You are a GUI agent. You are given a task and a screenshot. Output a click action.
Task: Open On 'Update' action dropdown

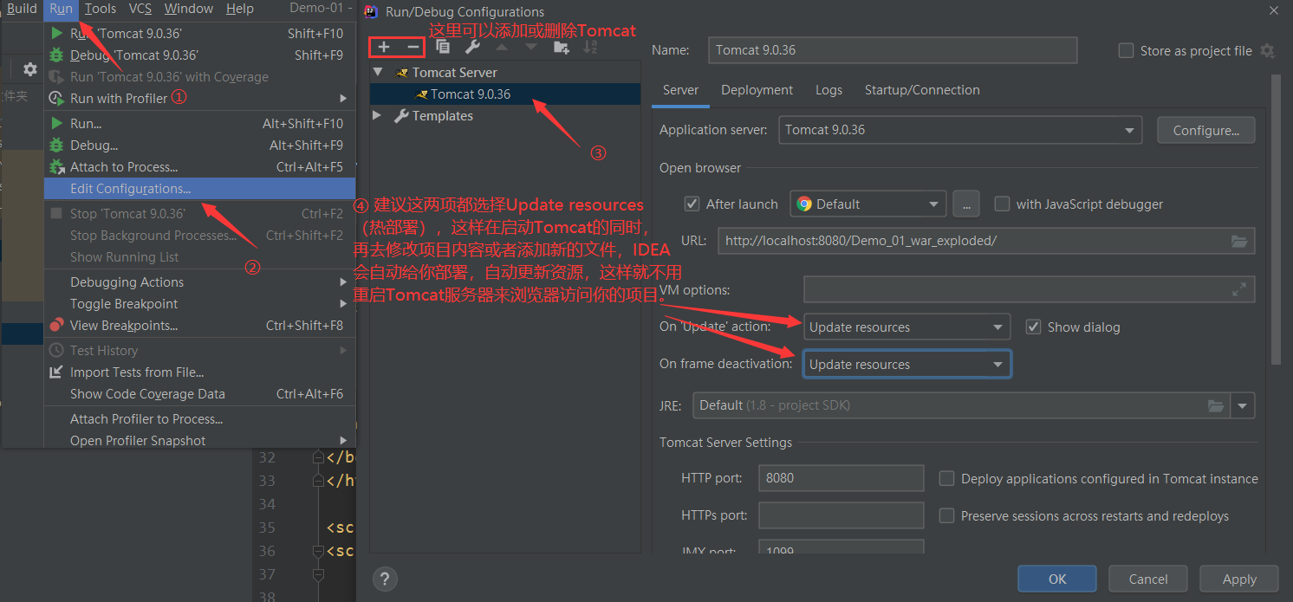(x=906, y=327)
